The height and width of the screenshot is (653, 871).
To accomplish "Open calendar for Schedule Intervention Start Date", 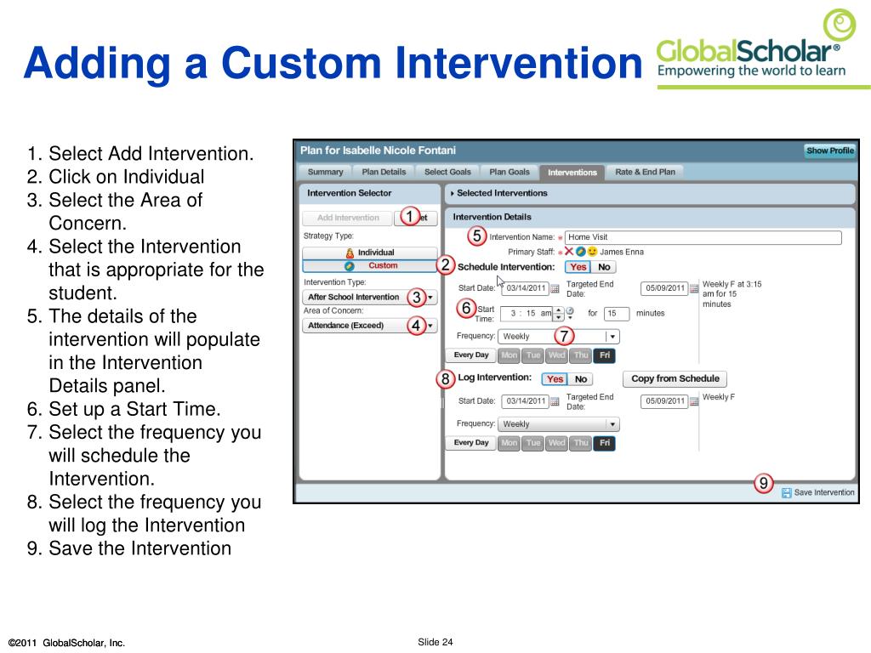I will (x=555, y=289).
